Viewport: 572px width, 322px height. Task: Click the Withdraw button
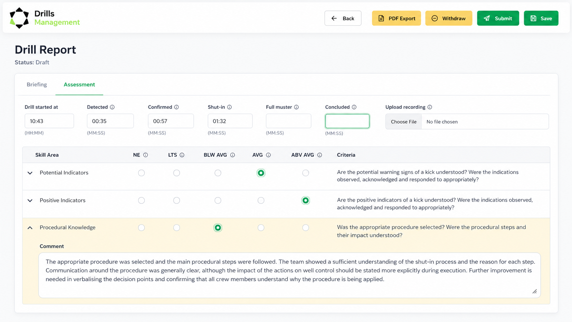click(x=448, y=18)
